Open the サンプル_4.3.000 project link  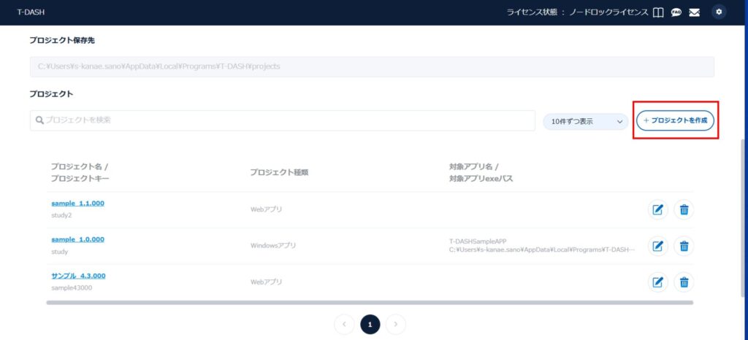coord(78,276)
